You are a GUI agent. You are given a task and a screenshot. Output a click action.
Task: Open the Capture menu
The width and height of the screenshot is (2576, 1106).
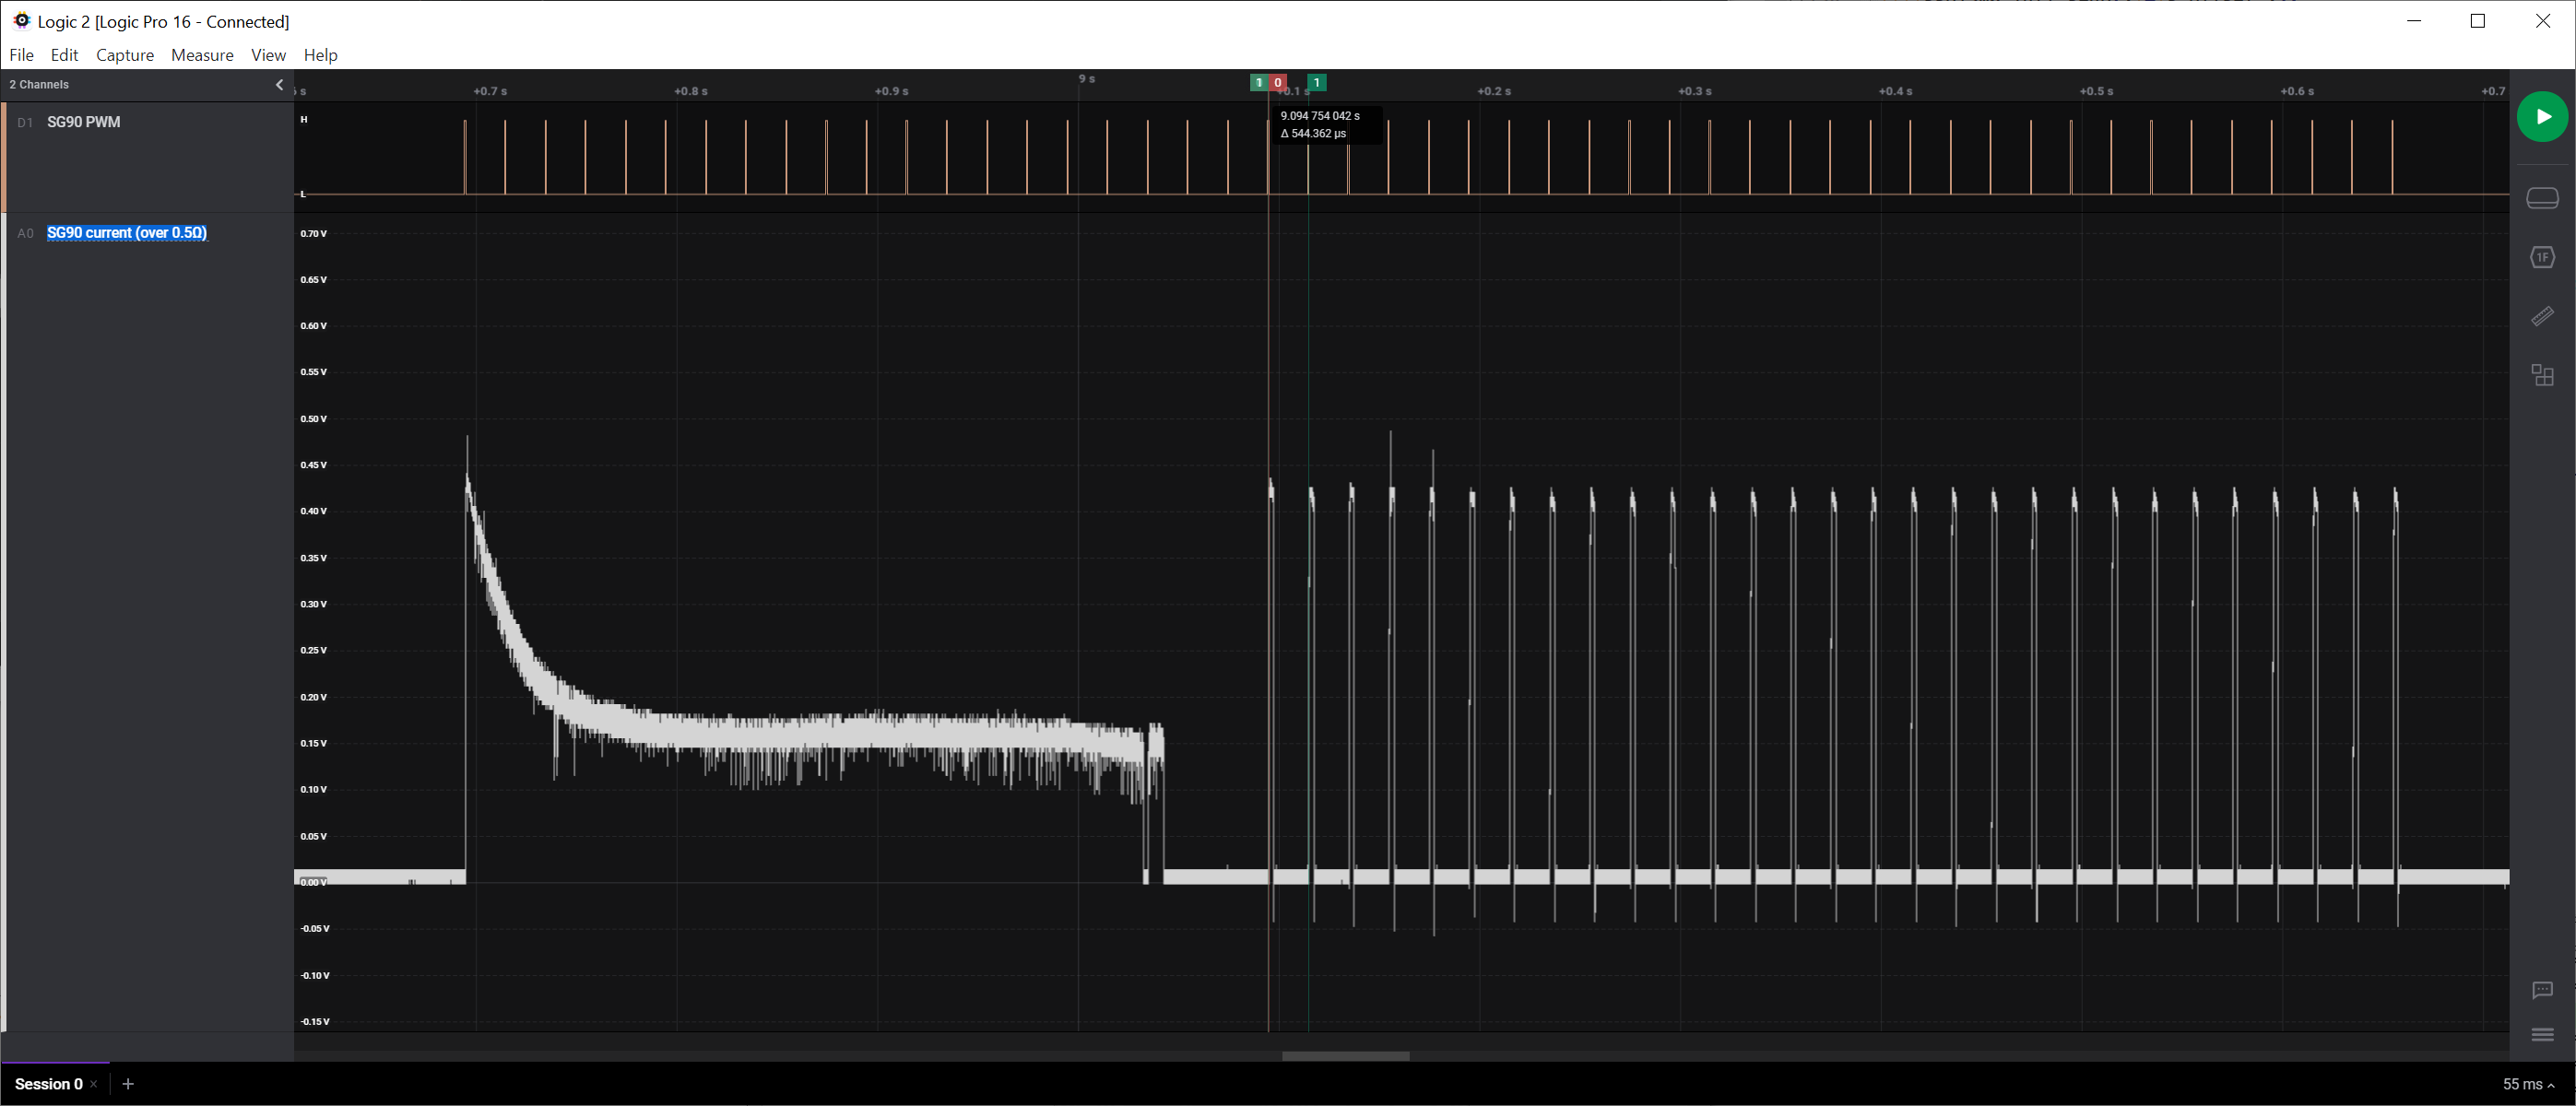pyautogui.click(x=125, y=55)
